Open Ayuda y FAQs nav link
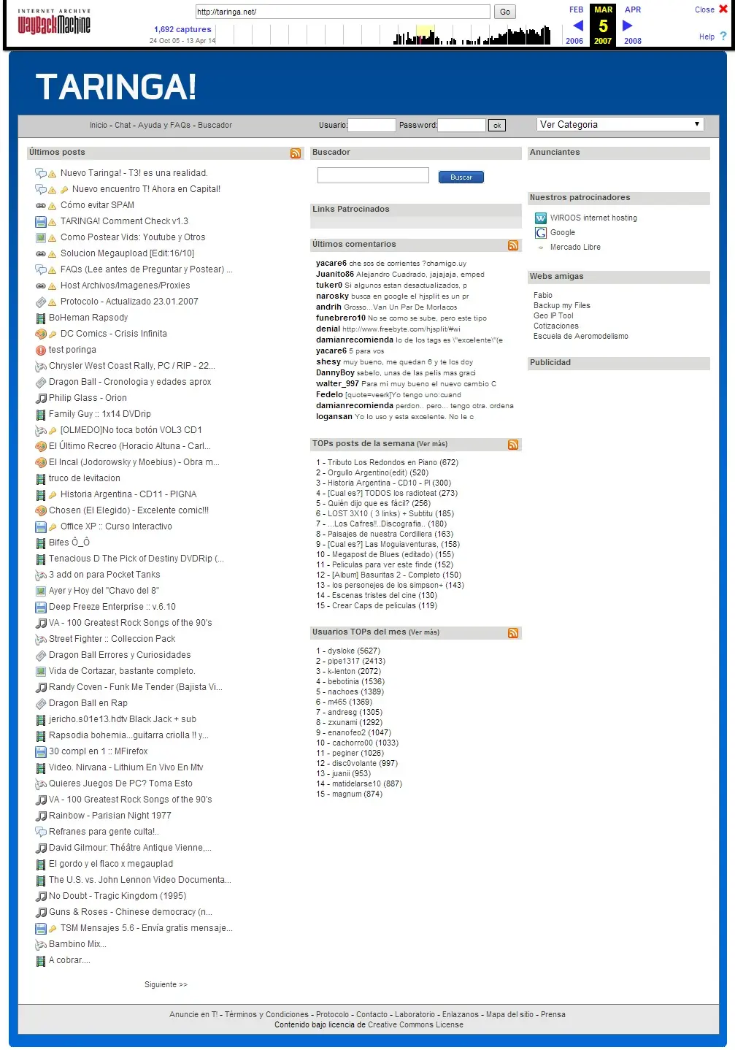The width and height of the screenshot is (735, 1050). (164, 126)
